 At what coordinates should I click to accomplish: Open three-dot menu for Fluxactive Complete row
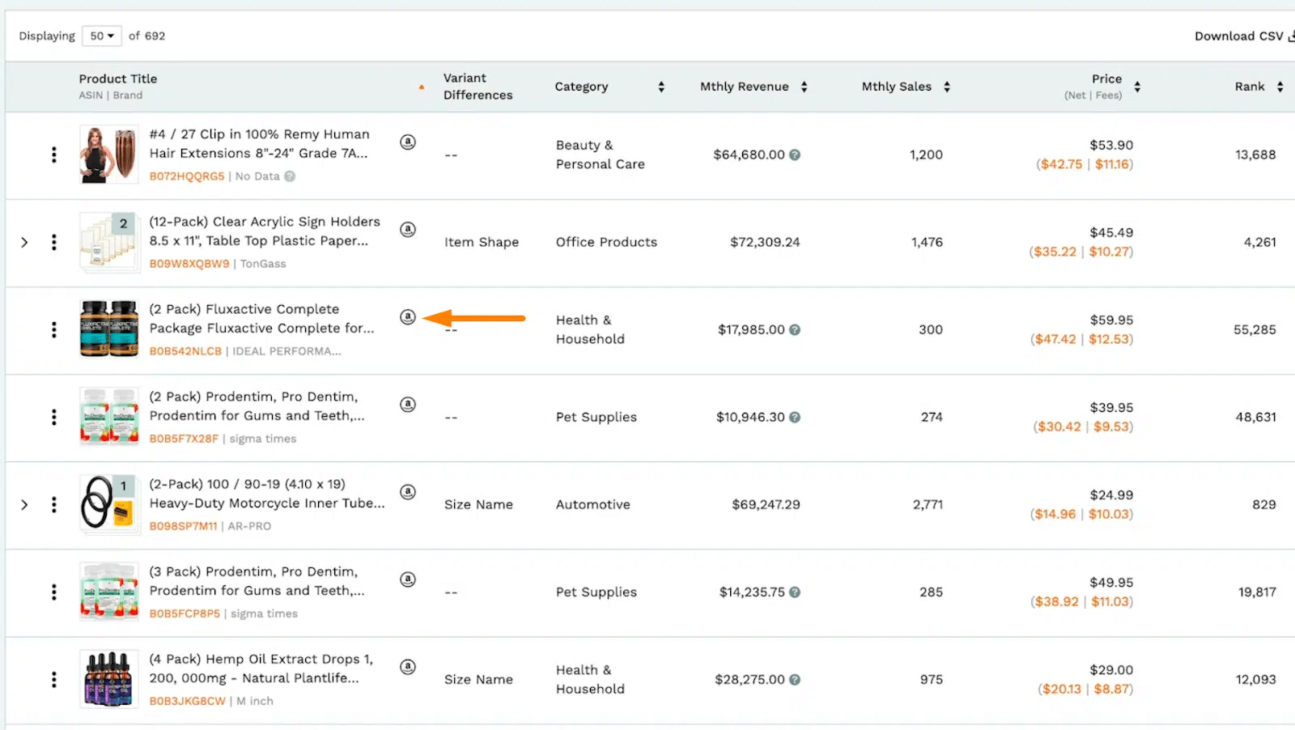point(54,329)
